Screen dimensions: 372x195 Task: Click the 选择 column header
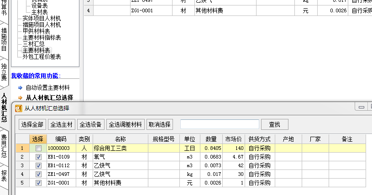coord(38,139)
